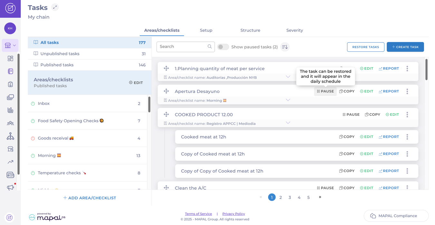Expand the Tasks page with the arrows icon

click(55, 7)
